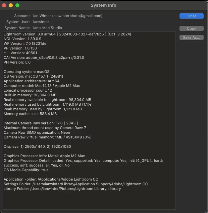Click Camera Raw virtual memory line
208x213 pixels.
48,137
